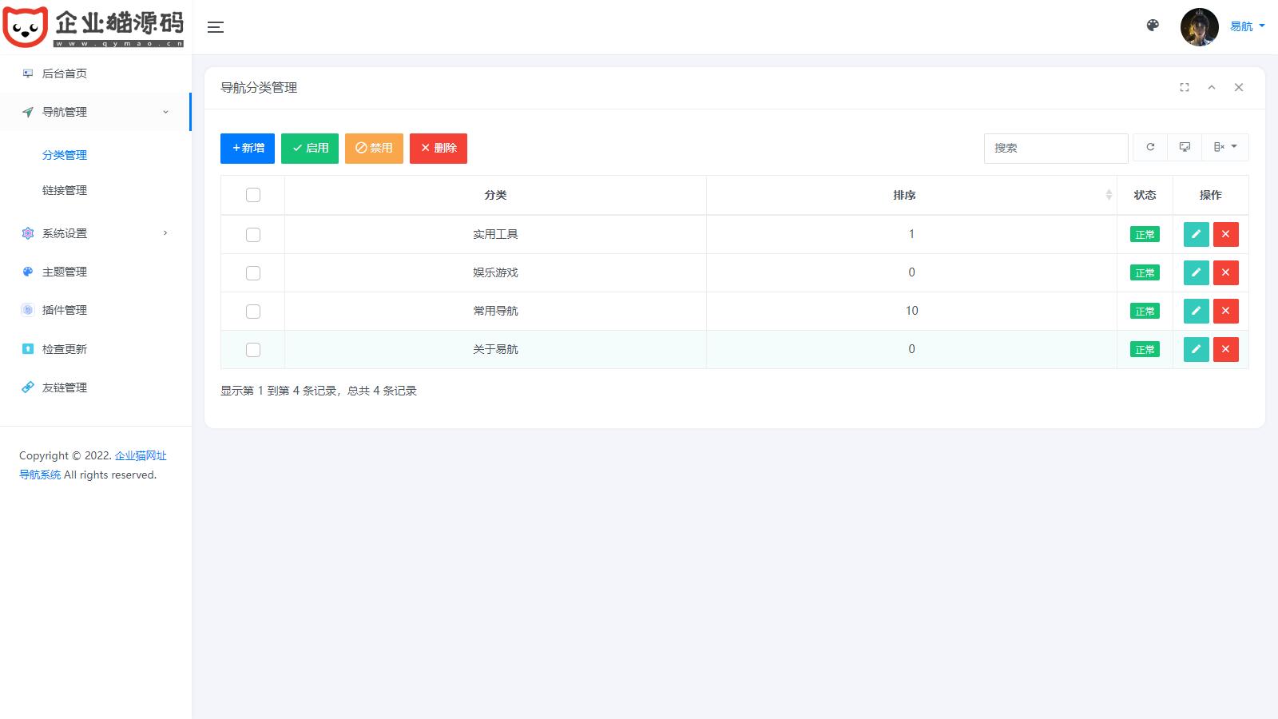Screen dimensions: 1278x719
Task: Click the edit pencil icon for 常用导航
Action: (x=1196, y=311)
